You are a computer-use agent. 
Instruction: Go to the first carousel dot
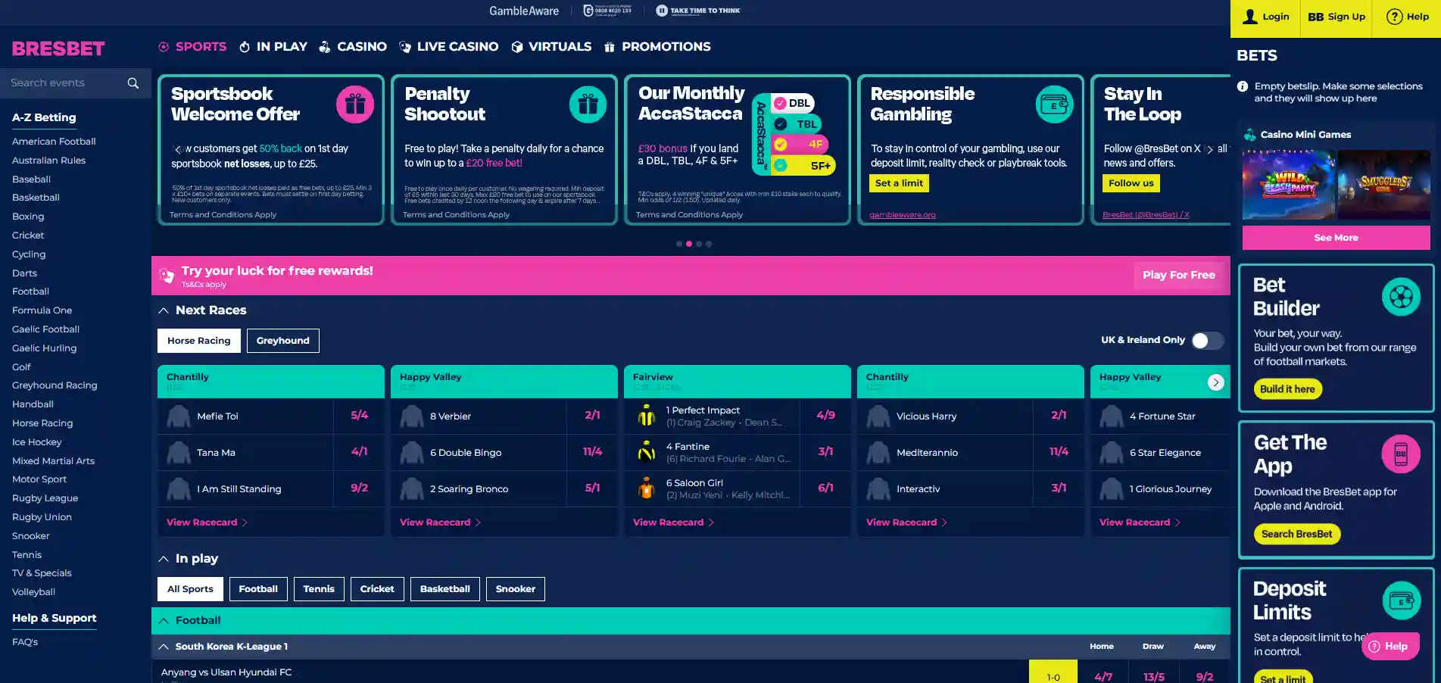[679, 244]
